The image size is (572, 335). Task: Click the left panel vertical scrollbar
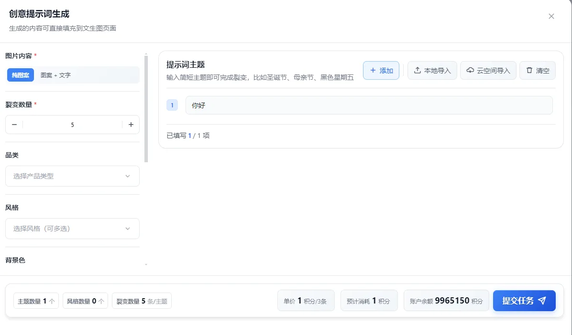pyautogui.click(x=146, y=110)
